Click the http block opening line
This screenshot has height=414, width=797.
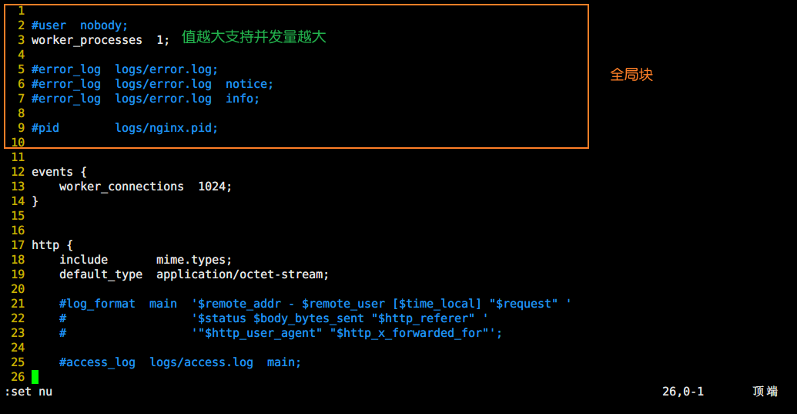click(52, 245)
